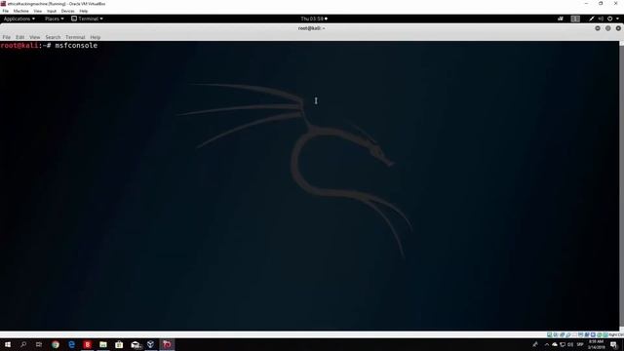This screenshot has width=624, height=351.
Task: Switch to running Kali VM taskbar icon
Action: point(167,344)
